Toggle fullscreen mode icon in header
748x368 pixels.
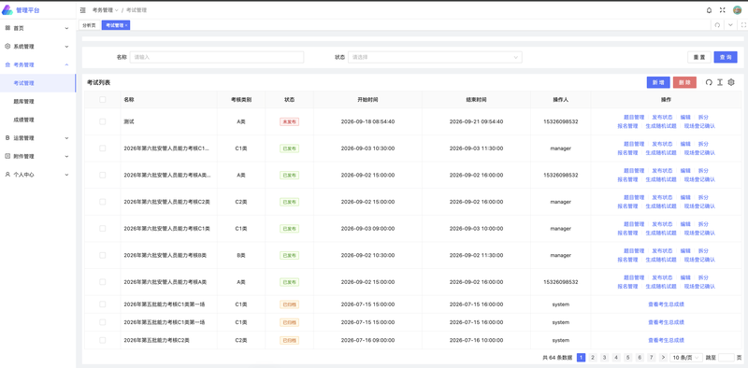(722, 10)
